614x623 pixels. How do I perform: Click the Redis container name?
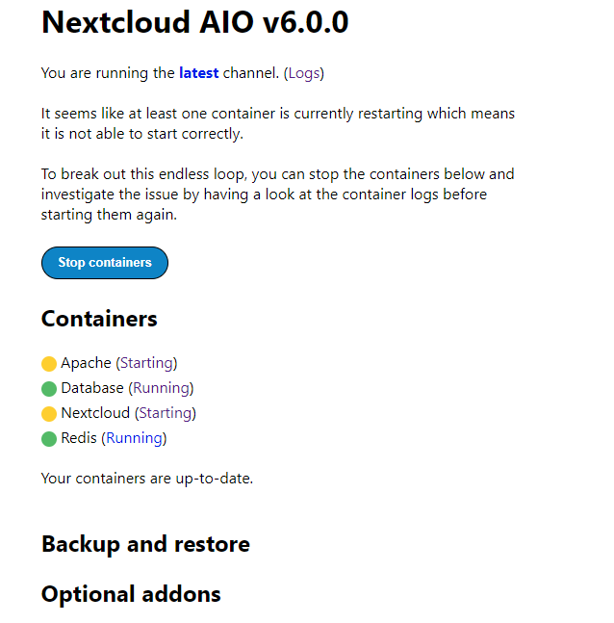79,438
